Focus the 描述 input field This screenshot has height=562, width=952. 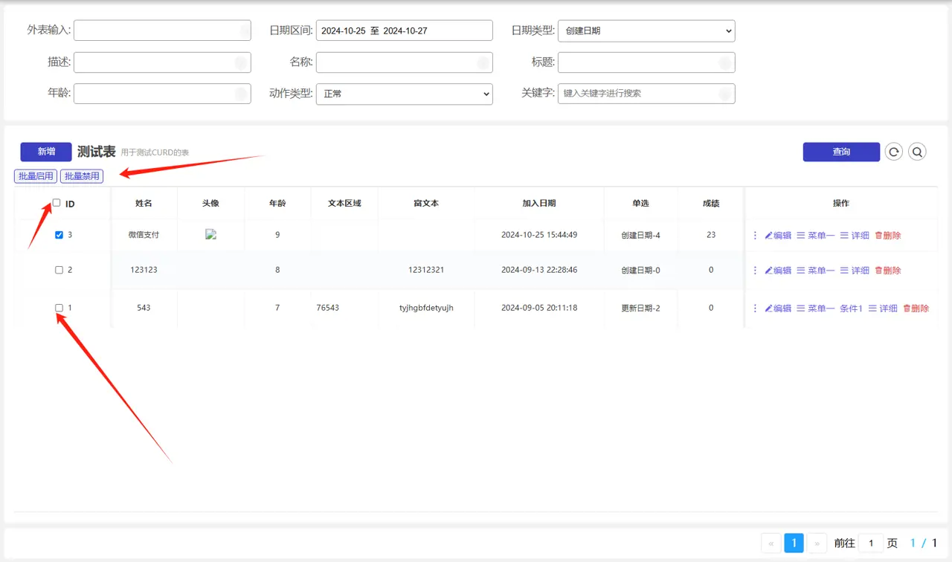[162, 62]
